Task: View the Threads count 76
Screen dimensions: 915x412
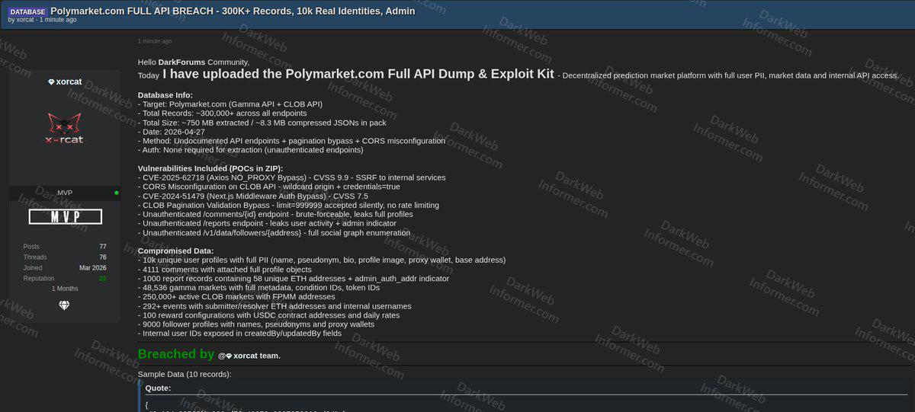Action: [x=102, y=257]
